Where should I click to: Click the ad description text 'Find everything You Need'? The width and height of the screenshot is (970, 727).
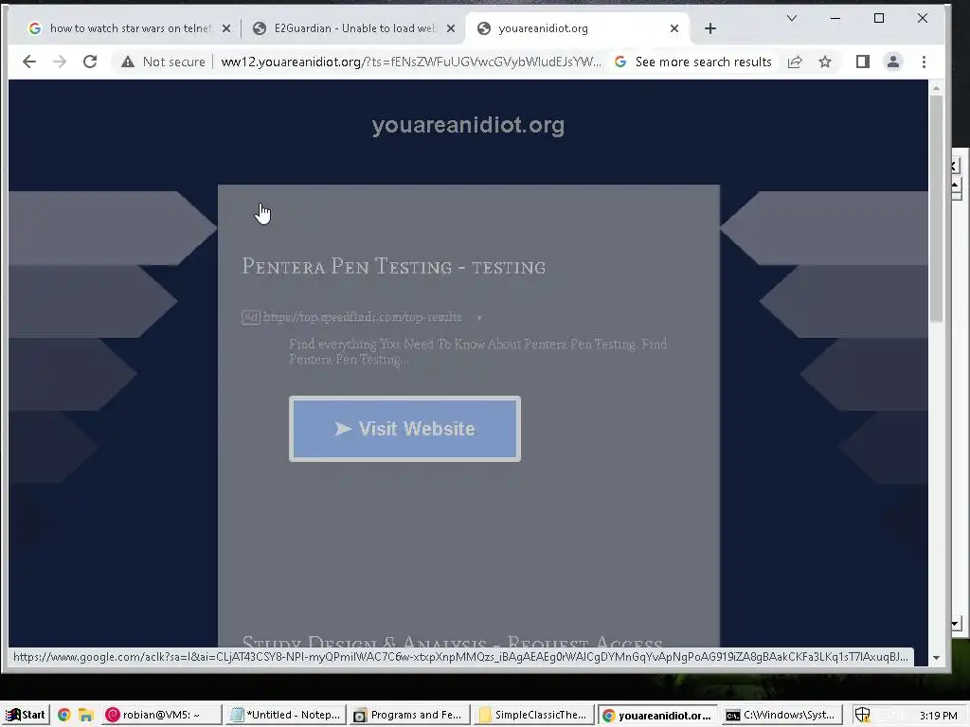(477, 351)
